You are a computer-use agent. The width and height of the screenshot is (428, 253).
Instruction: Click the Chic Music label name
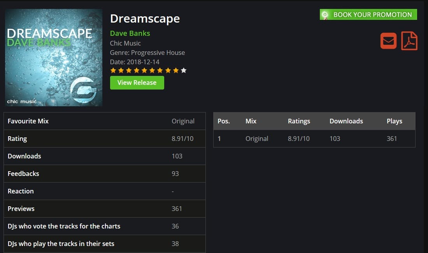pyautogui.click(x=125, y=43)
